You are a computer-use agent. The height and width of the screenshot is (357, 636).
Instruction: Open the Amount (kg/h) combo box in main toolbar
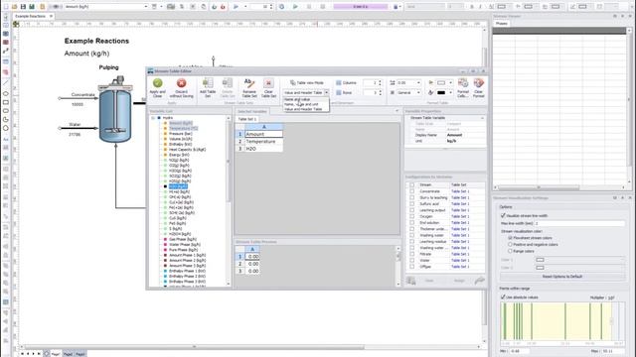click(106, 7)
